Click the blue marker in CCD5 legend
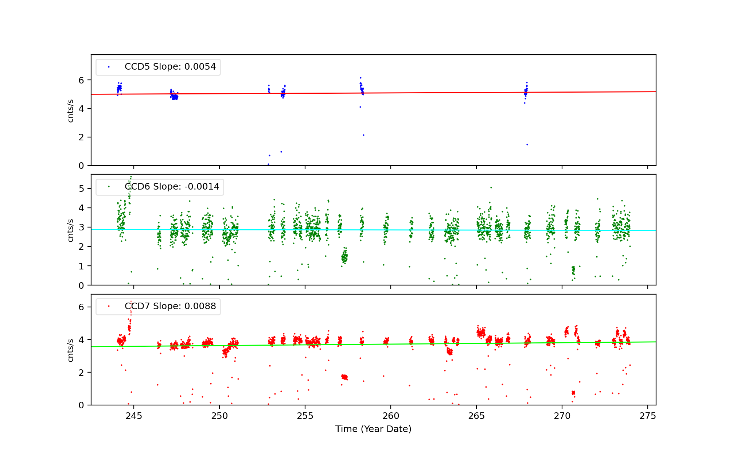This screenshot has height=455, width=729. (109, 67)
